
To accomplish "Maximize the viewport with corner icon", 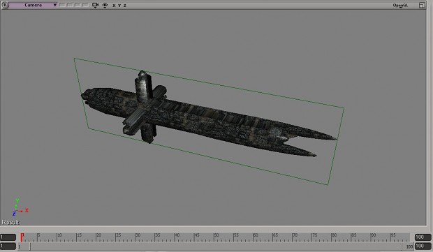I will (422, 6).
